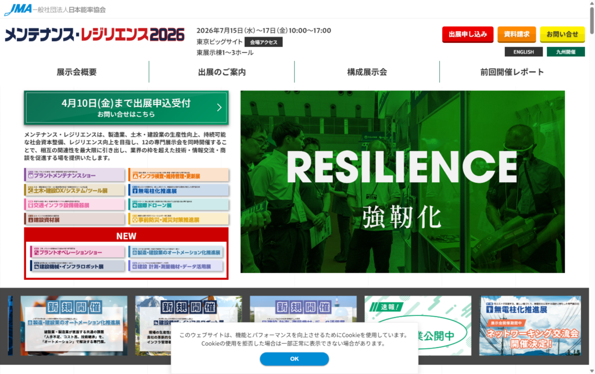Open the プラントメンテナンスショー exhibition banner
The height and width of the screenshot is (374, 595).
point(74,175)
